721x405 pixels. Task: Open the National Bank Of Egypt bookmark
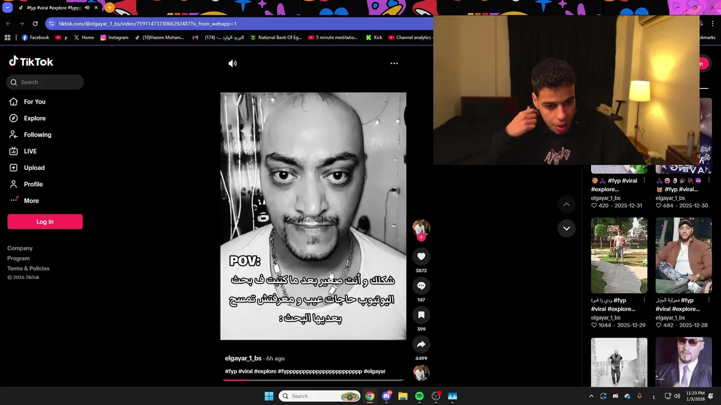coord(276,38)
